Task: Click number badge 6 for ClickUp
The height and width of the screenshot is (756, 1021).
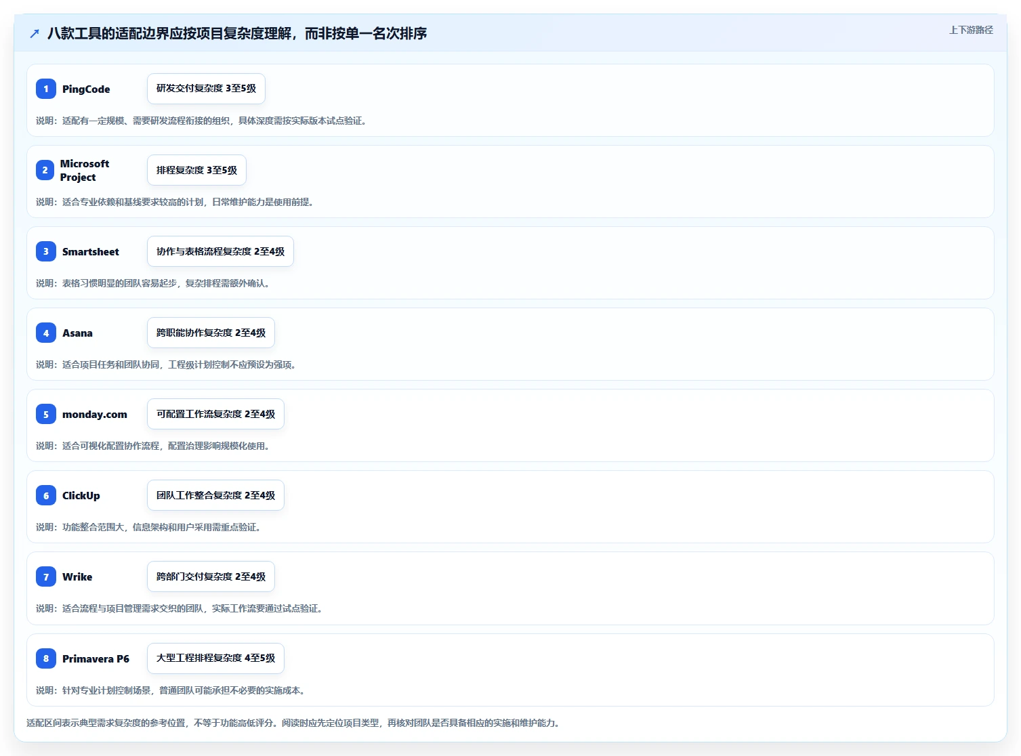Action: point(46,495)
